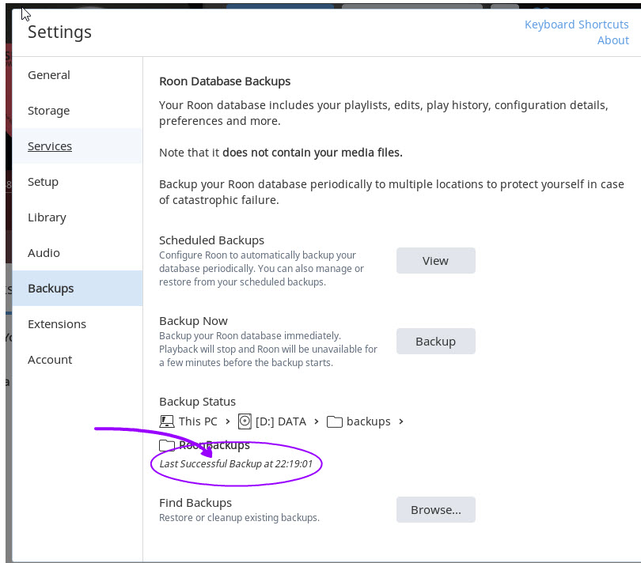
Task: View scheduled backups
Action: (x=436, y=261)
